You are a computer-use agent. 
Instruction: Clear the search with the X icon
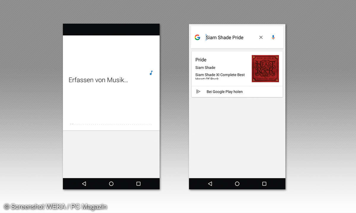[261, 37]
